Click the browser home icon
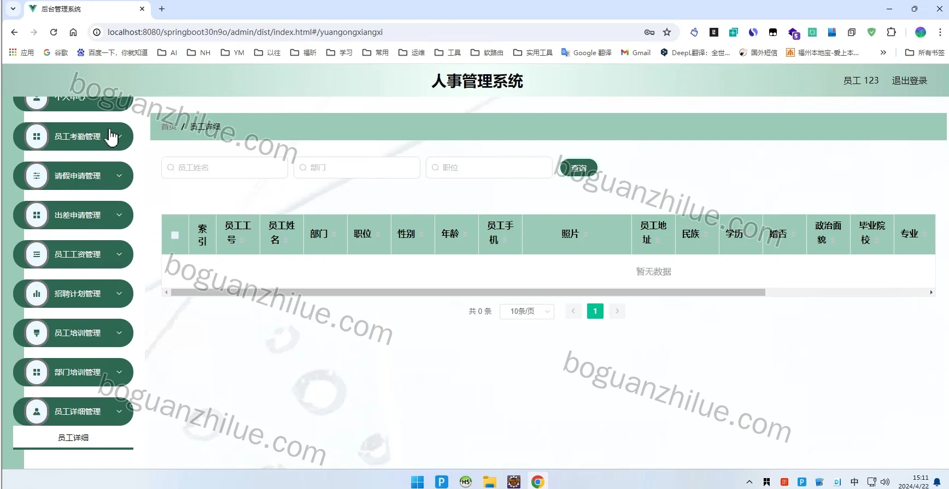949x489 pixels. tap(73, 32)
